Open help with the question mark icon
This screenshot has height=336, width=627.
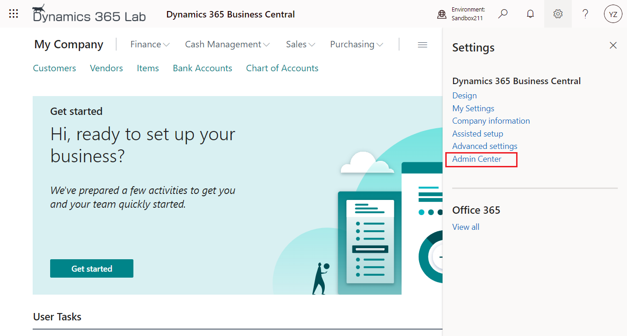tap(585, 14)
